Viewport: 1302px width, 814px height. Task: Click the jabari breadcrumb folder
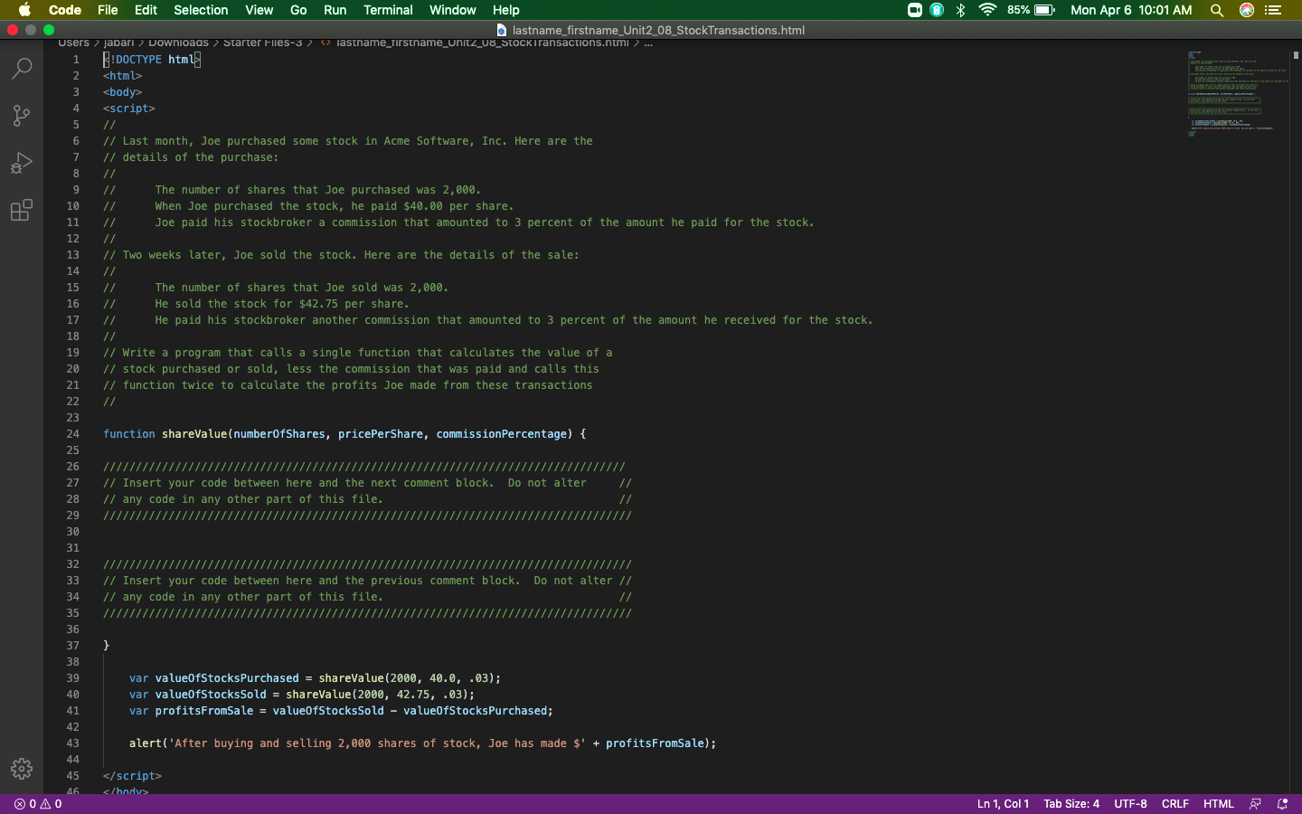click(118, 43)
